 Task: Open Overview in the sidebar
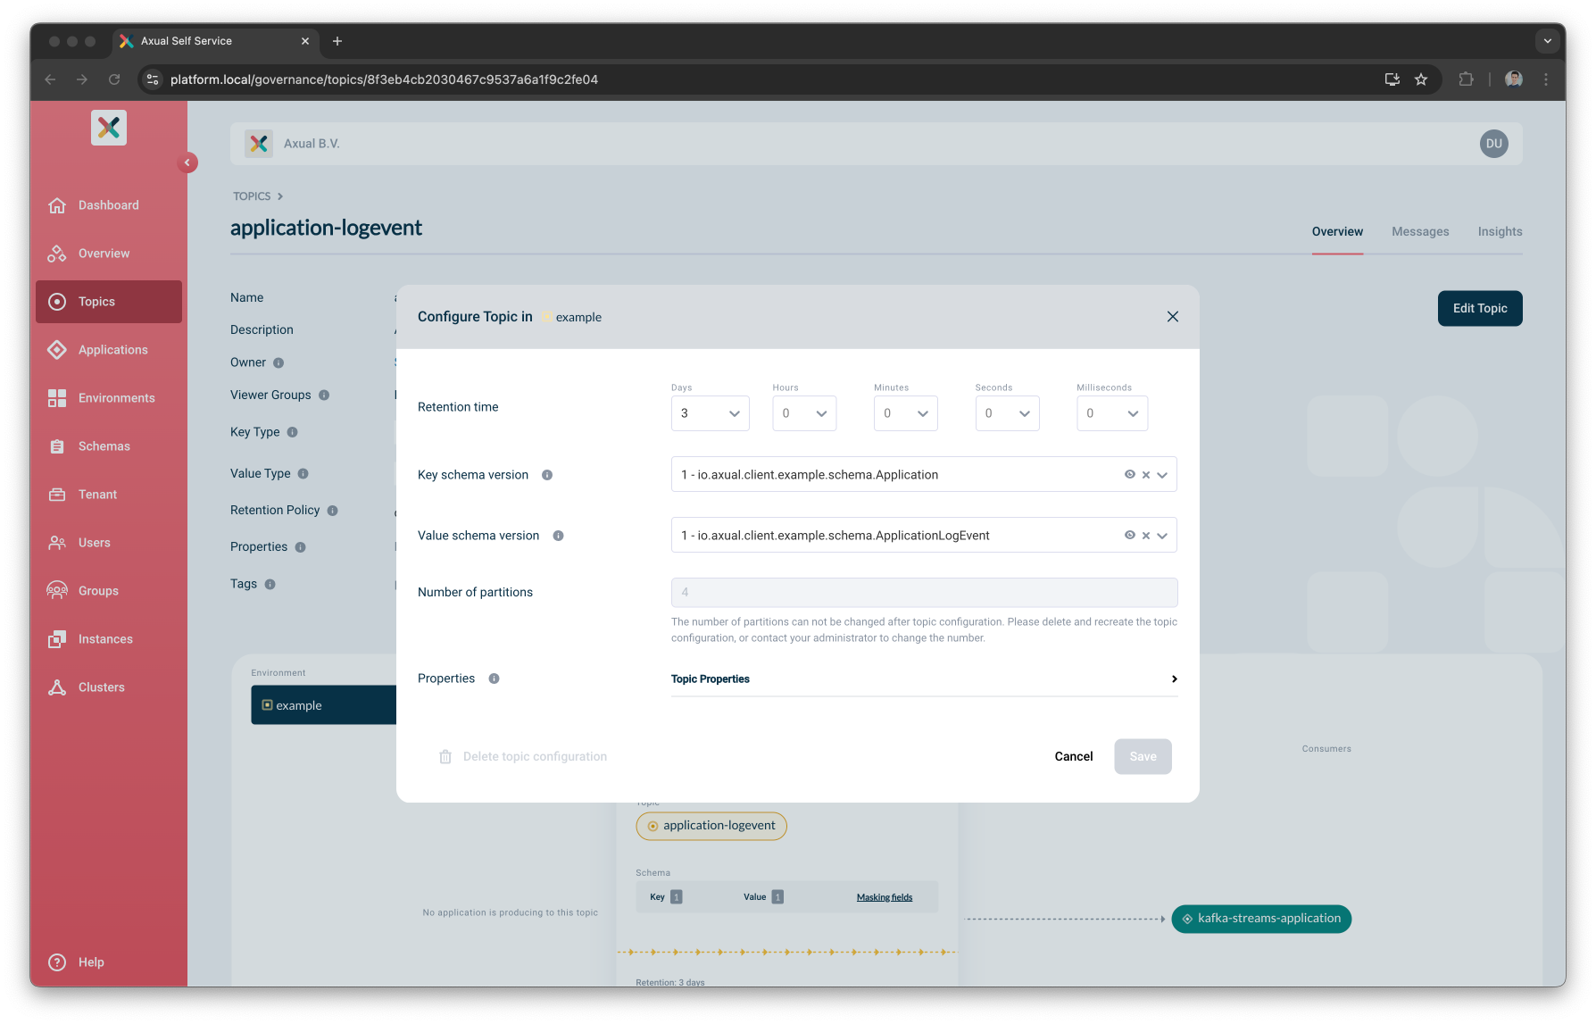(x=108, y=254)
